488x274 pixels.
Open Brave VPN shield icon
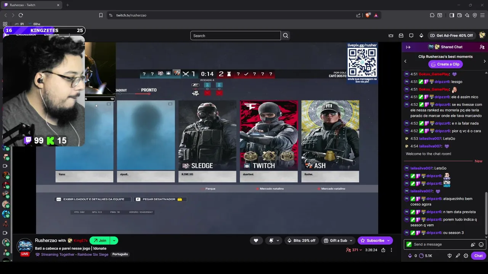click(x=475, y=15)
